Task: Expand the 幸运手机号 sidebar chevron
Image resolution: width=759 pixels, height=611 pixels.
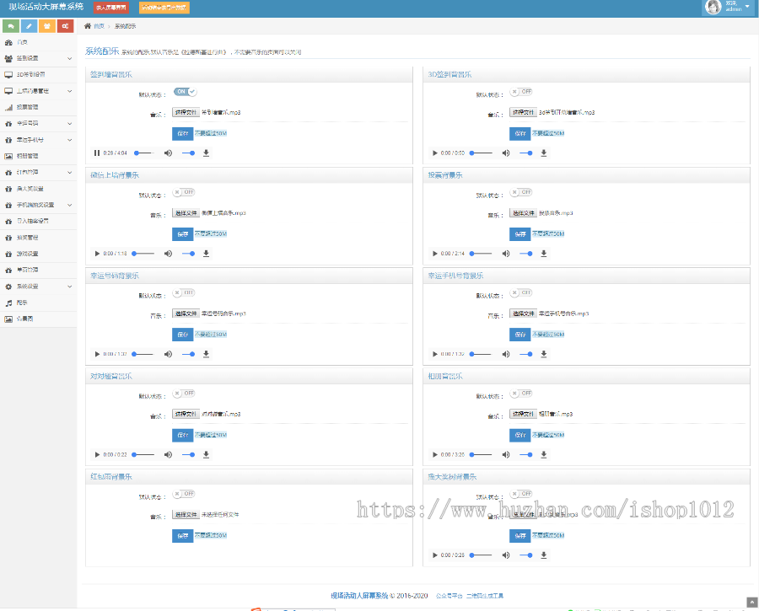Action: pos(70,140)
